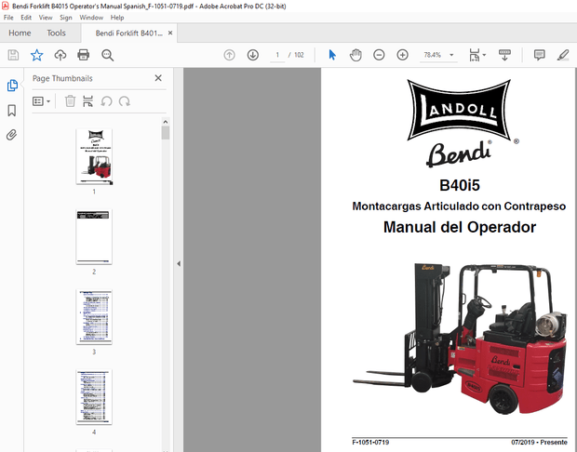
Task: Click the Save file icon
Action: pos(13,55)
